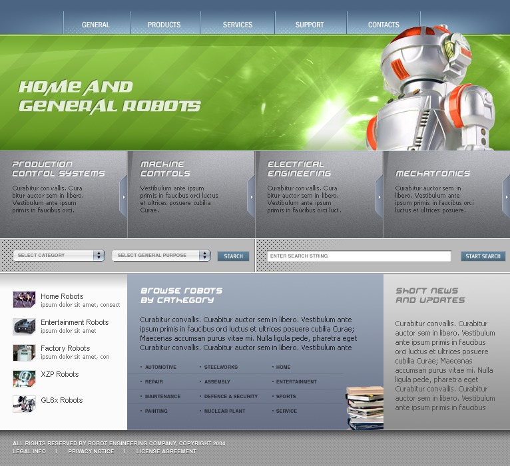Viewport: 510px width, 466px height.
Task: Click the Production Control Systems heading
Action: pos(59,169)
